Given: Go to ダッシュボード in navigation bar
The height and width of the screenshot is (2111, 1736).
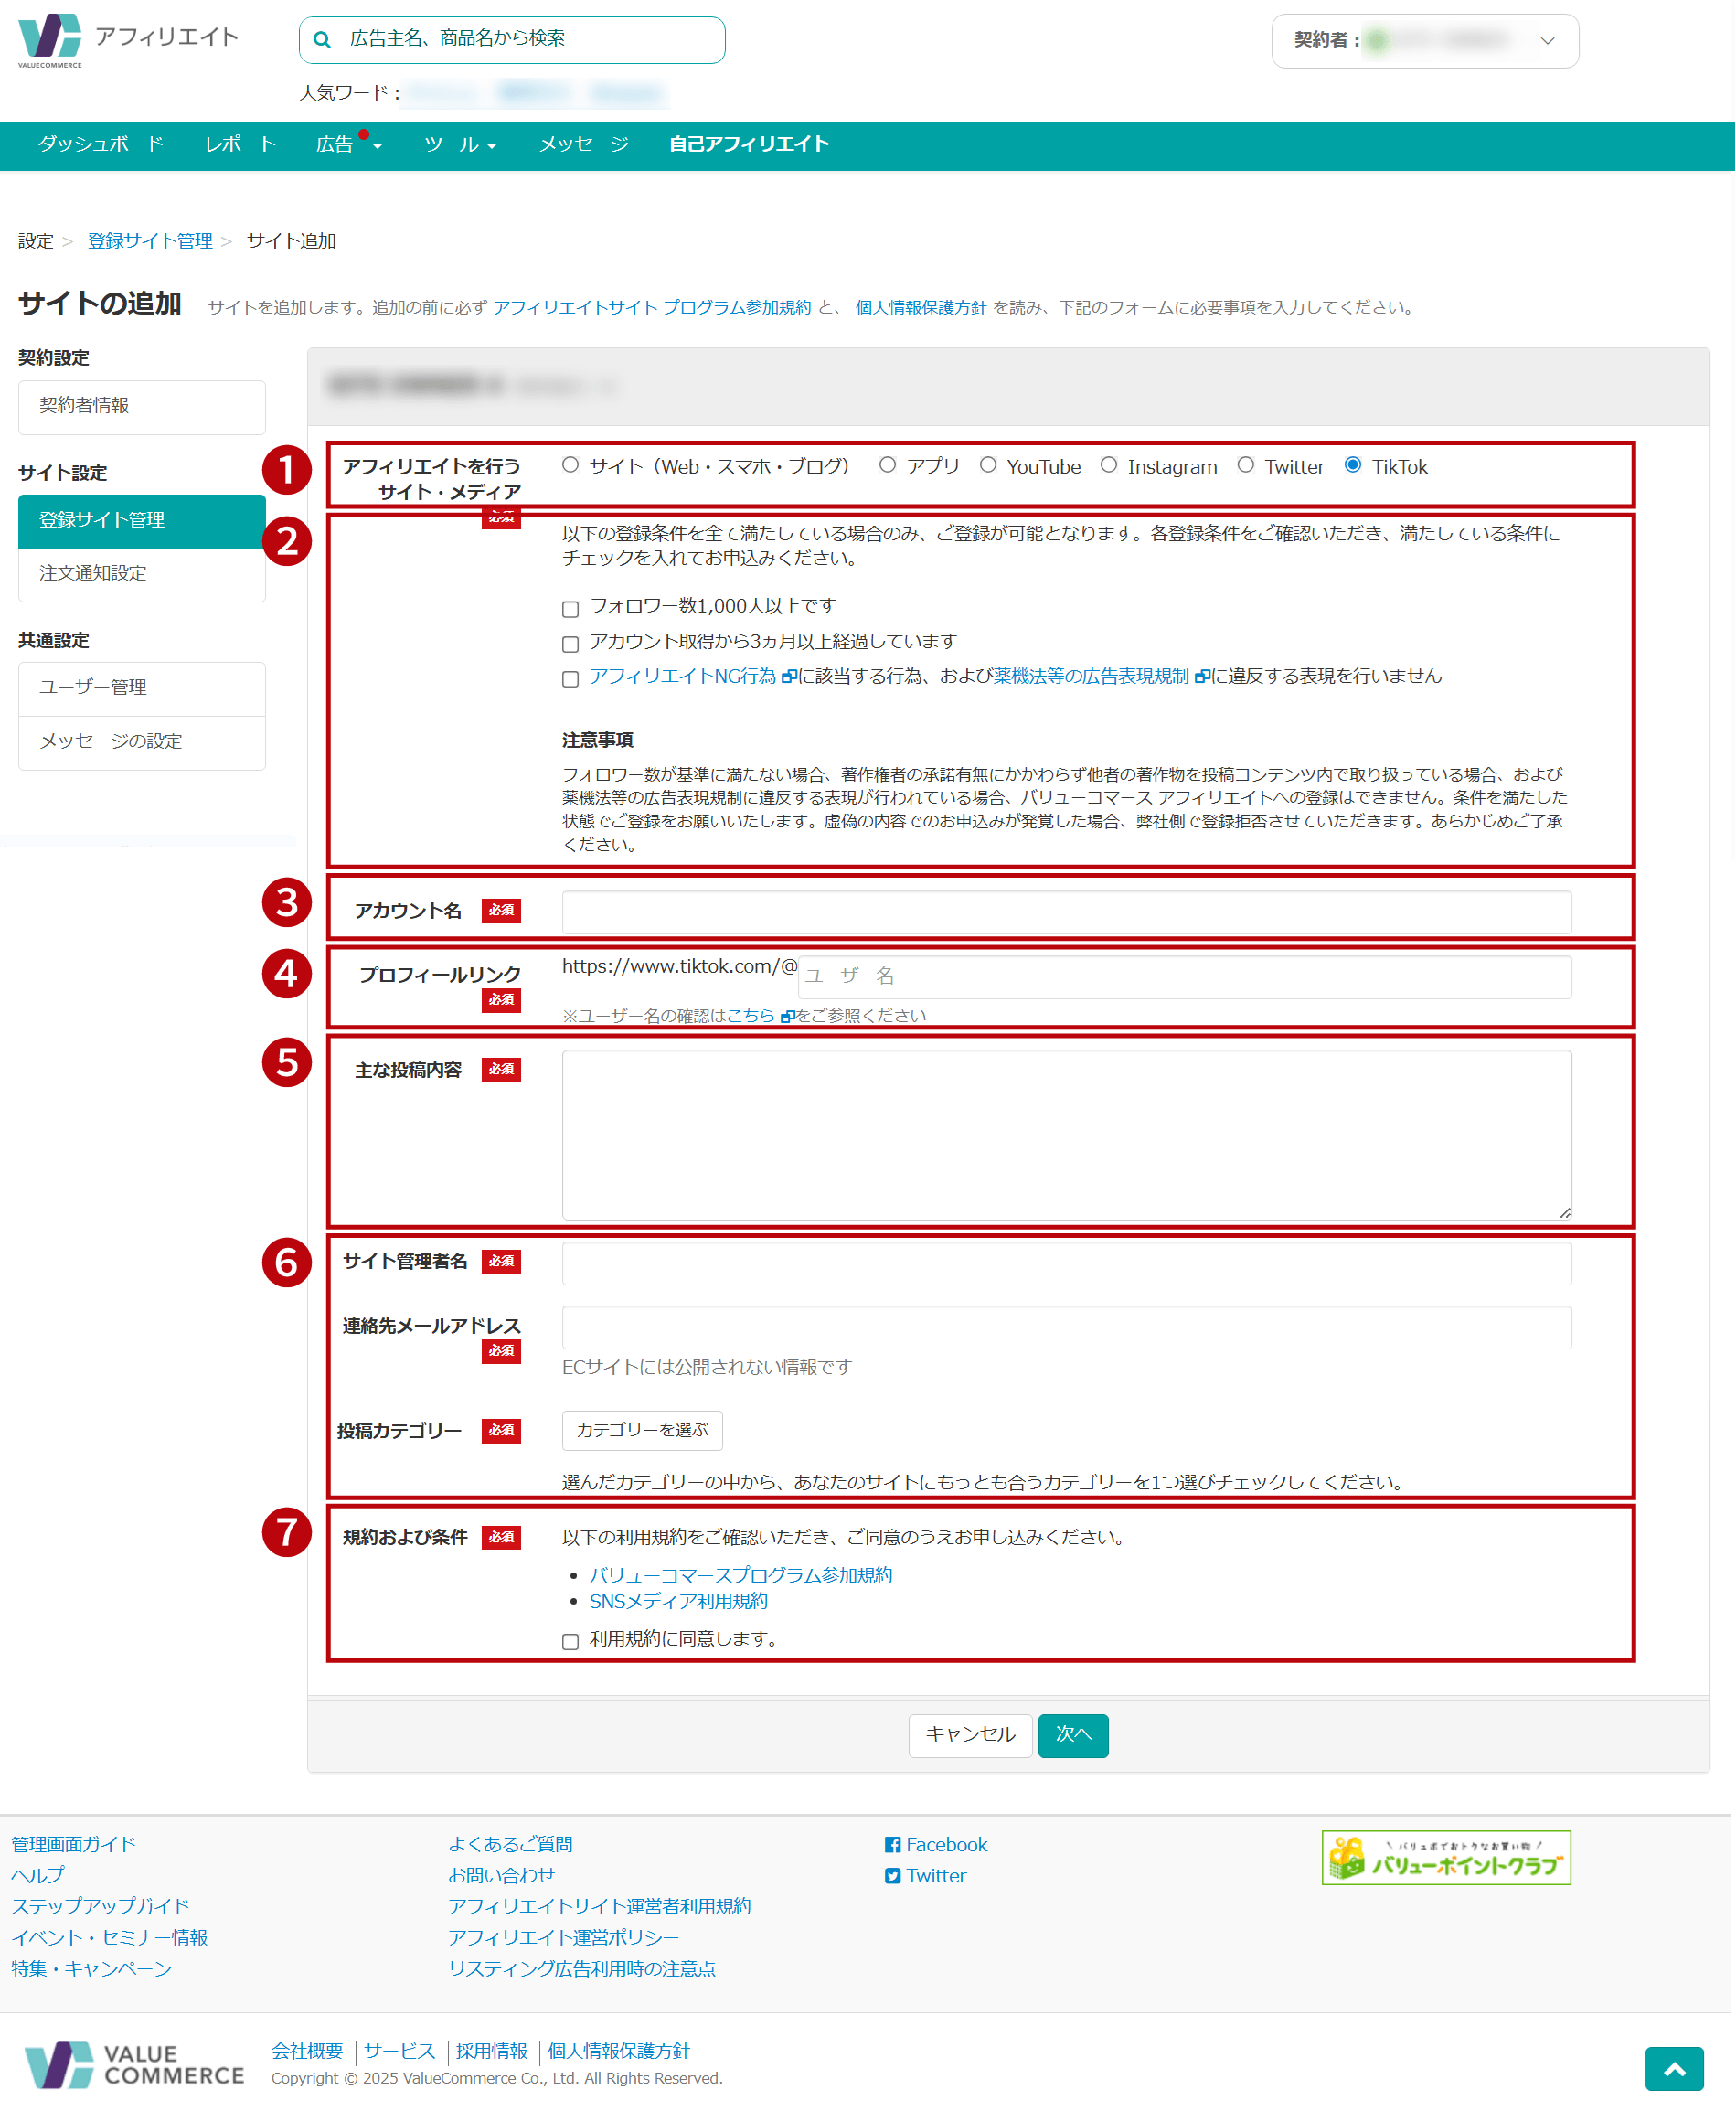Looking at the screenshot, I should pyautogui.click(x=100, y=145).
